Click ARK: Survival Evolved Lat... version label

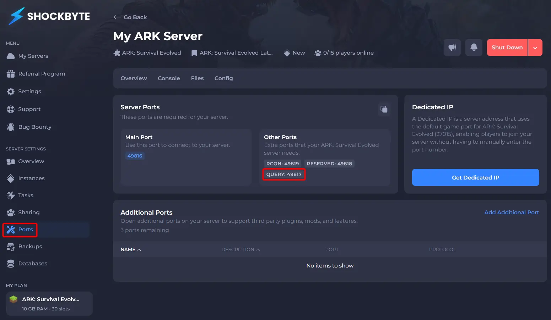point(236,53)
